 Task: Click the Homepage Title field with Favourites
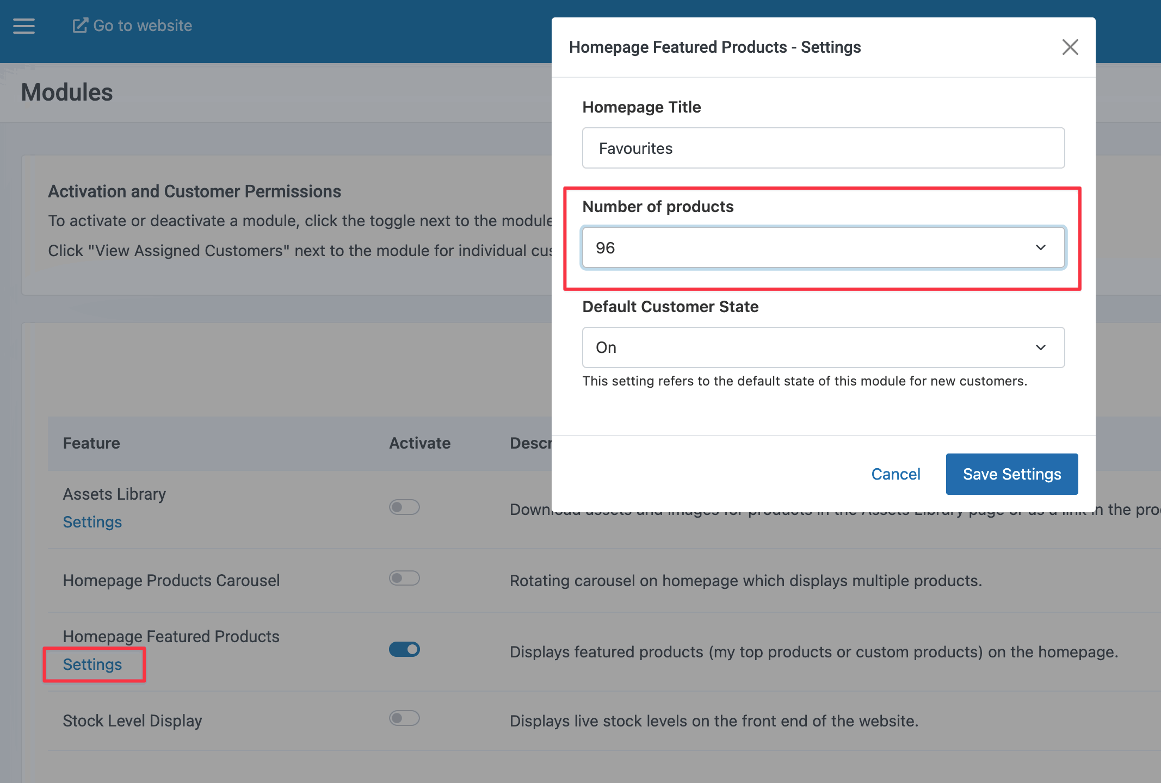point(823,148)
